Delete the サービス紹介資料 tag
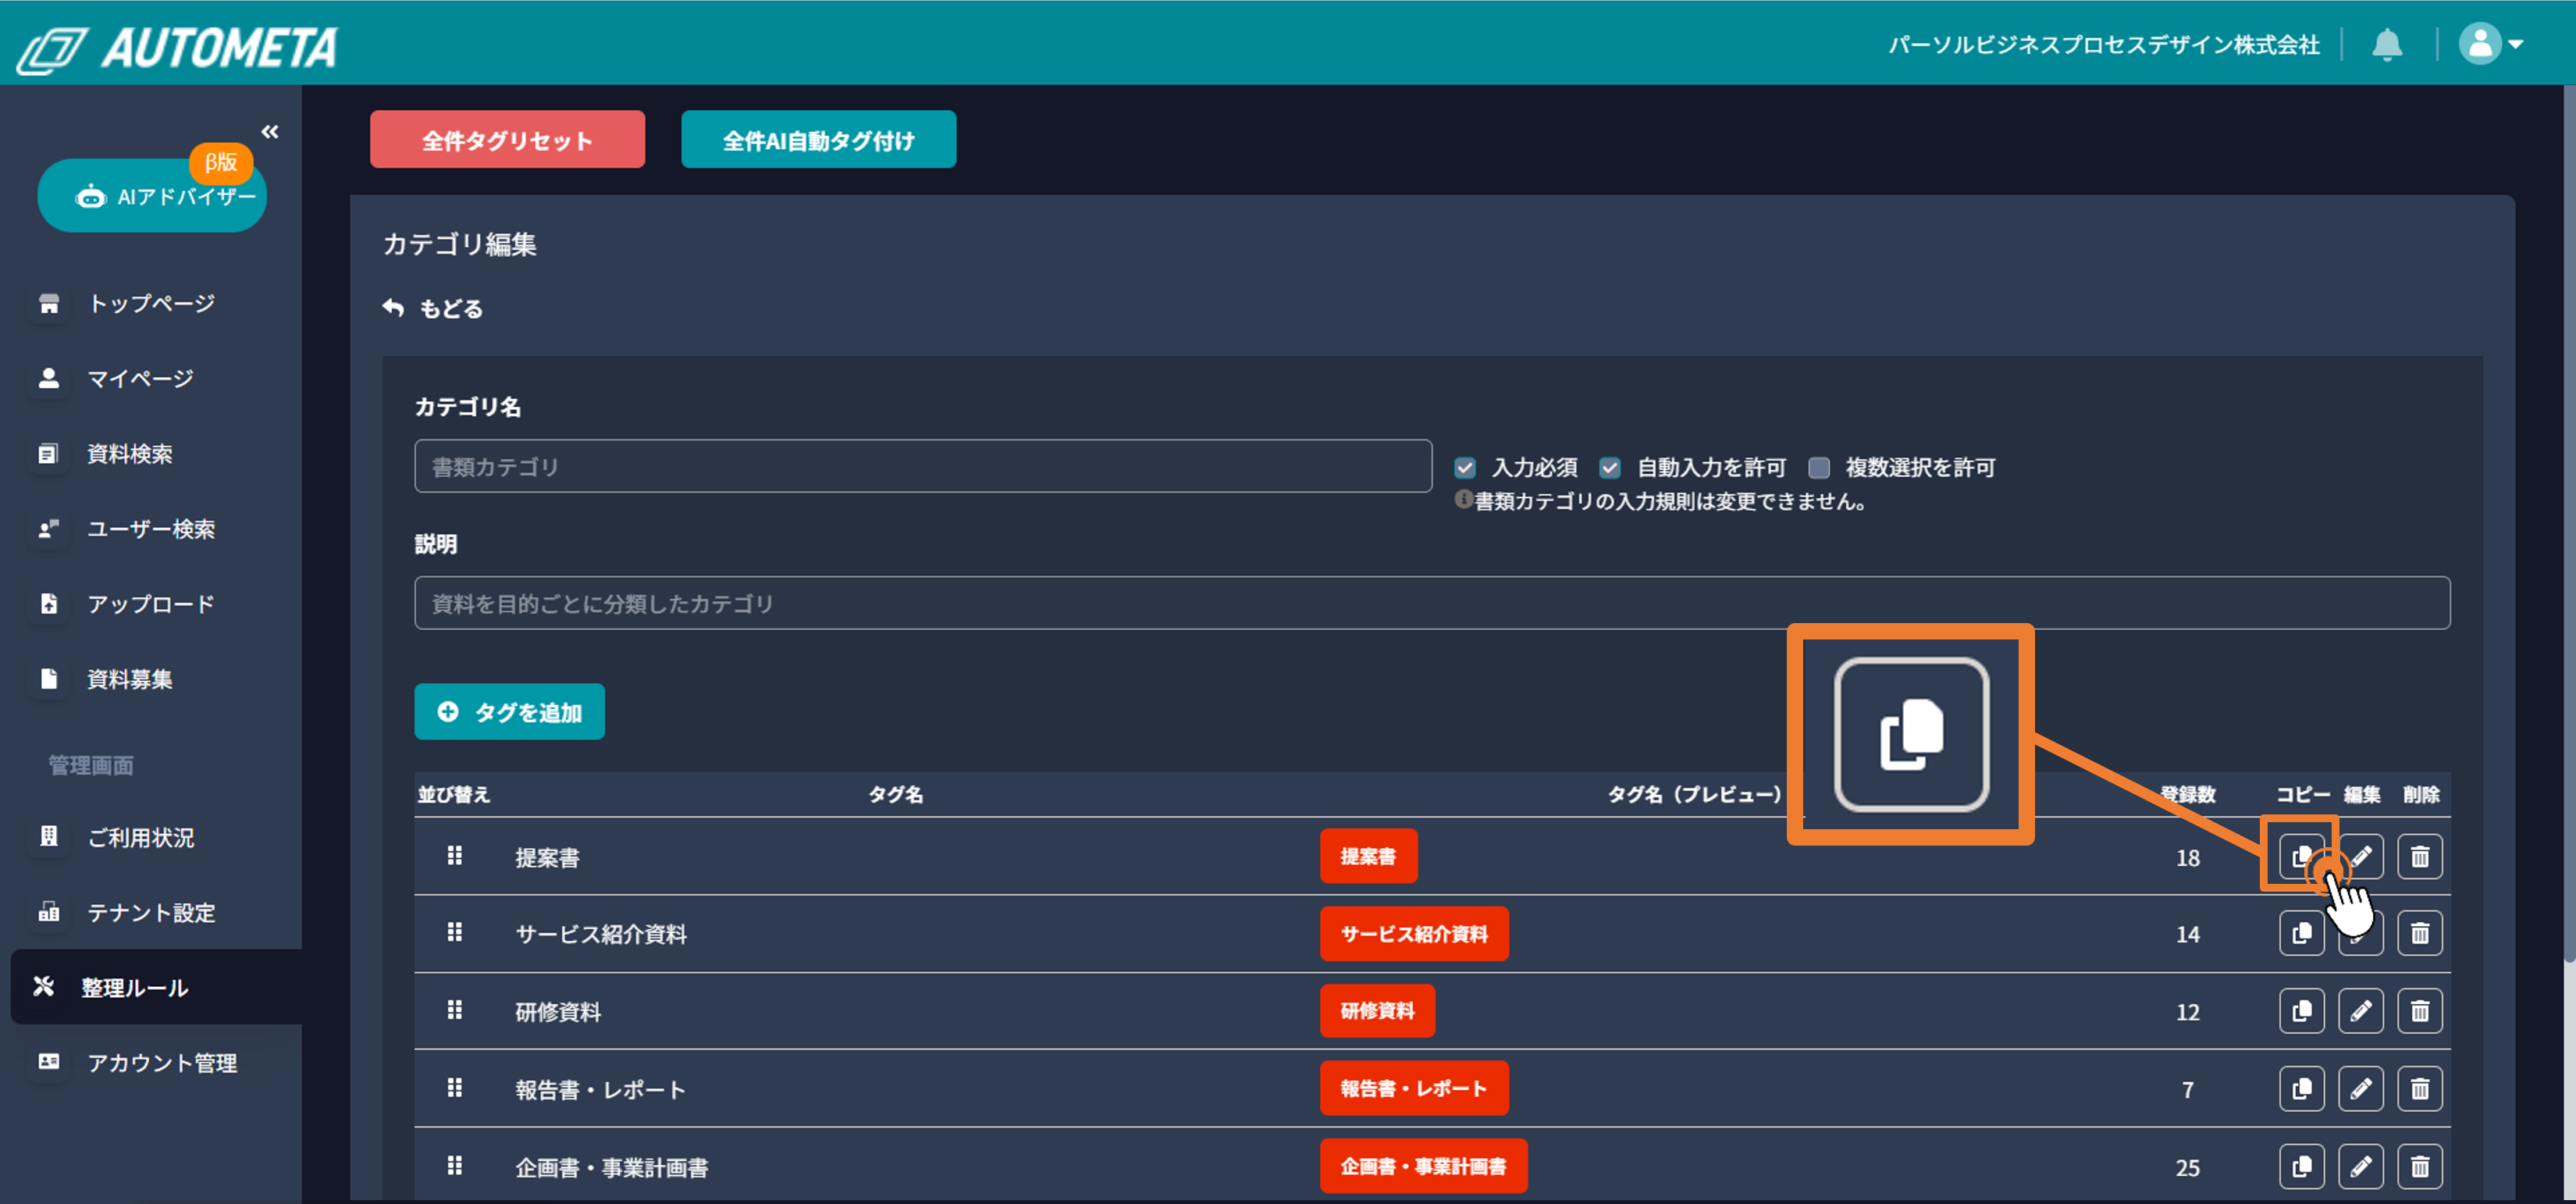Viewport: 2576px width, 1204px height. point(2420,933)
